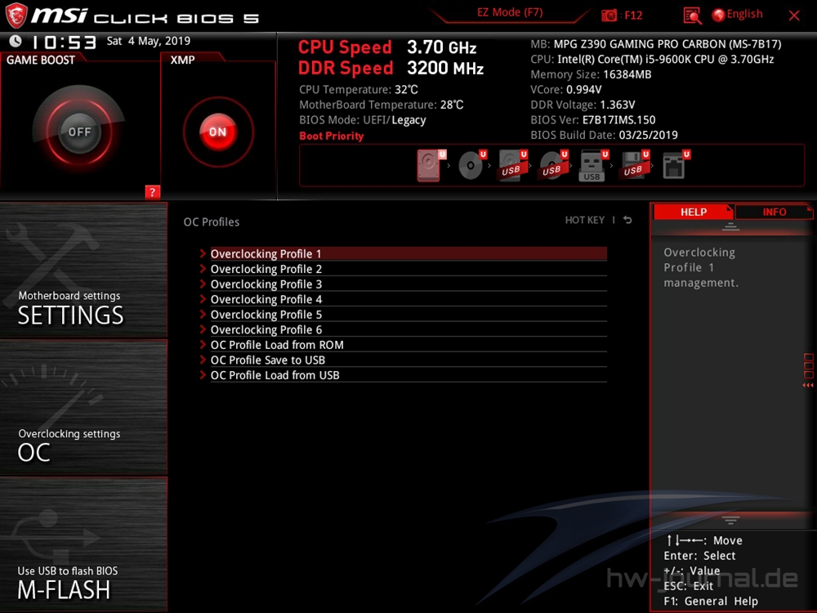Click the DDR Voltage 1.363V reading

point(583,105)
